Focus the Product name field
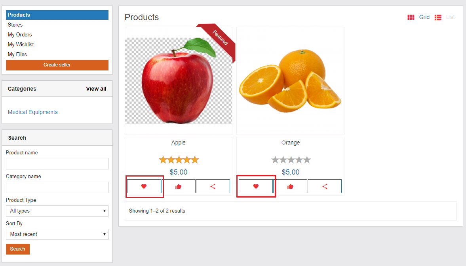Image resolution: width=466 pixels, height=266 pixels. click(57, 164)
